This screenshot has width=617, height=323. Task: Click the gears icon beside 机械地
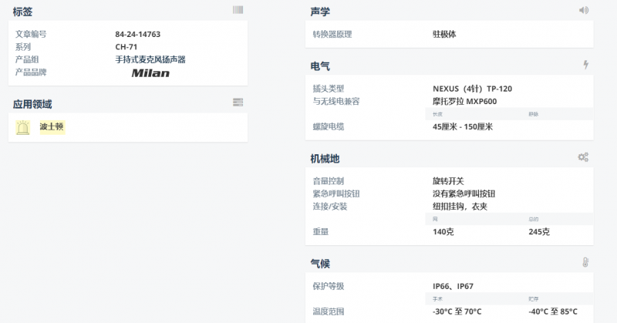pyautogui.click(x=583, y=157)
